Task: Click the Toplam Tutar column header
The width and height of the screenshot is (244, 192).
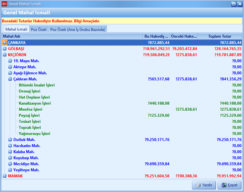Action: pyautogui.click(x=219, y=36)
